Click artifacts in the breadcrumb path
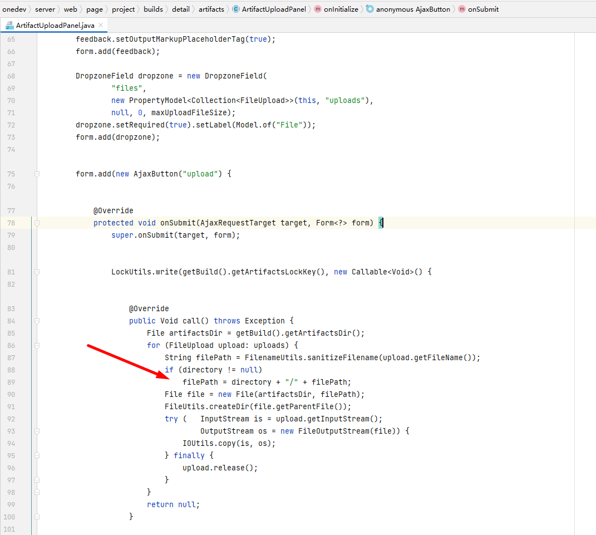 coord(211,9)
